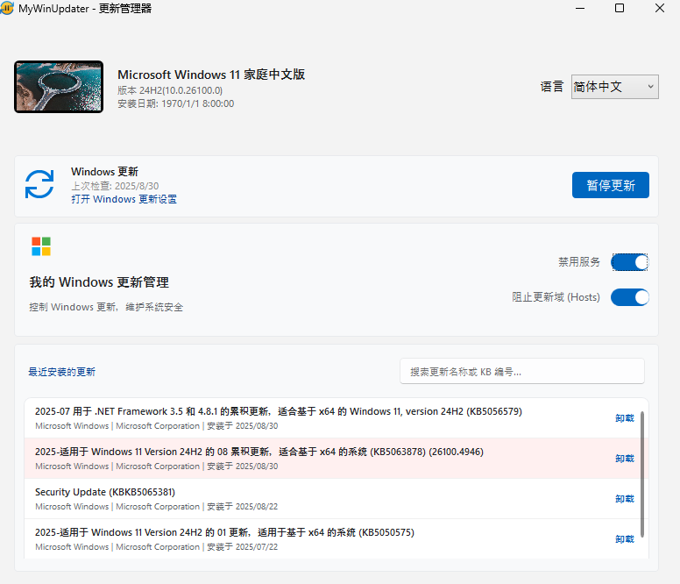
Task: Select the KB5063878 (26100.4946) update title
Action: [x=259, y=452]
